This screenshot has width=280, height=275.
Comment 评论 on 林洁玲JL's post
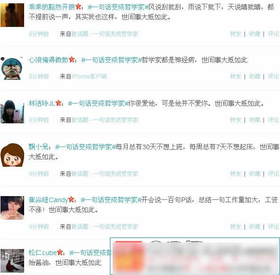273,120
